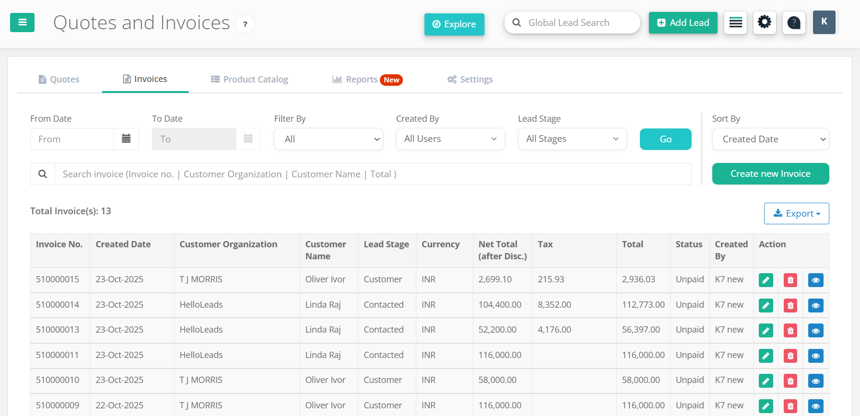Open the user profile avatar K
The height and width of the screenshot is (416, 860).
click(x=824, y=22)
